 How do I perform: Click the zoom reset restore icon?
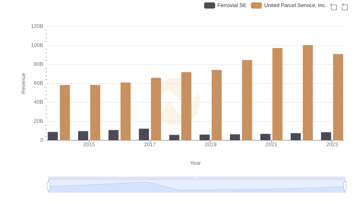click(x=345, y=7)
